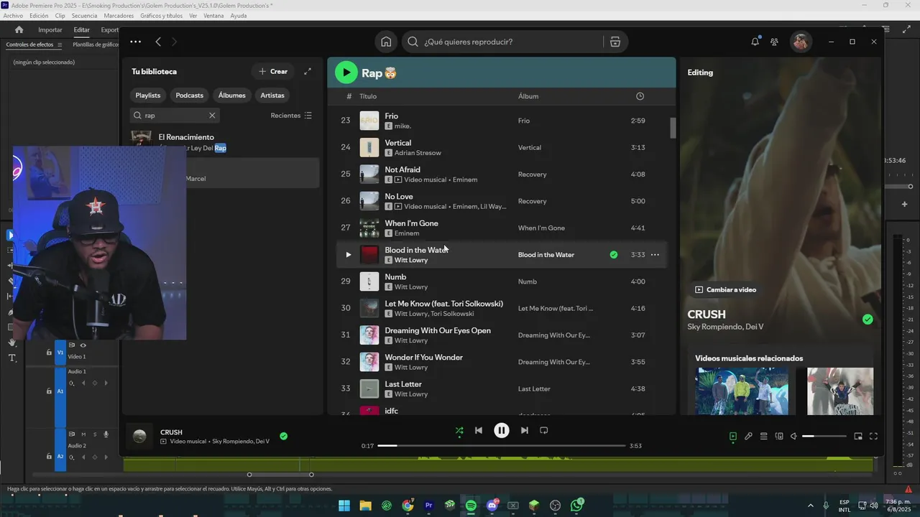This screenshot has height=517, width=920.
Task: Skip to previous track in Spotify
Action: click(x=479, y=430)
